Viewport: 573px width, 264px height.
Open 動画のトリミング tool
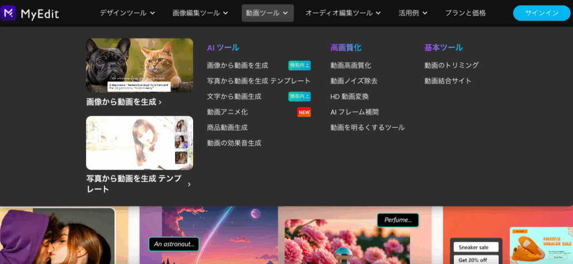click(x=451, y=65)
